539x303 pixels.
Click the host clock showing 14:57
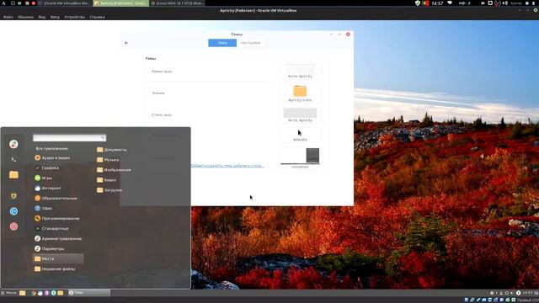click(x=437, y=3)
